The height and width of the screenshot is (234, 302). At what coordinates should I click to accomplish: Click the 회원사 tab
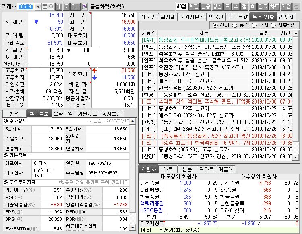pyautogui.click(x=149, y=169)
